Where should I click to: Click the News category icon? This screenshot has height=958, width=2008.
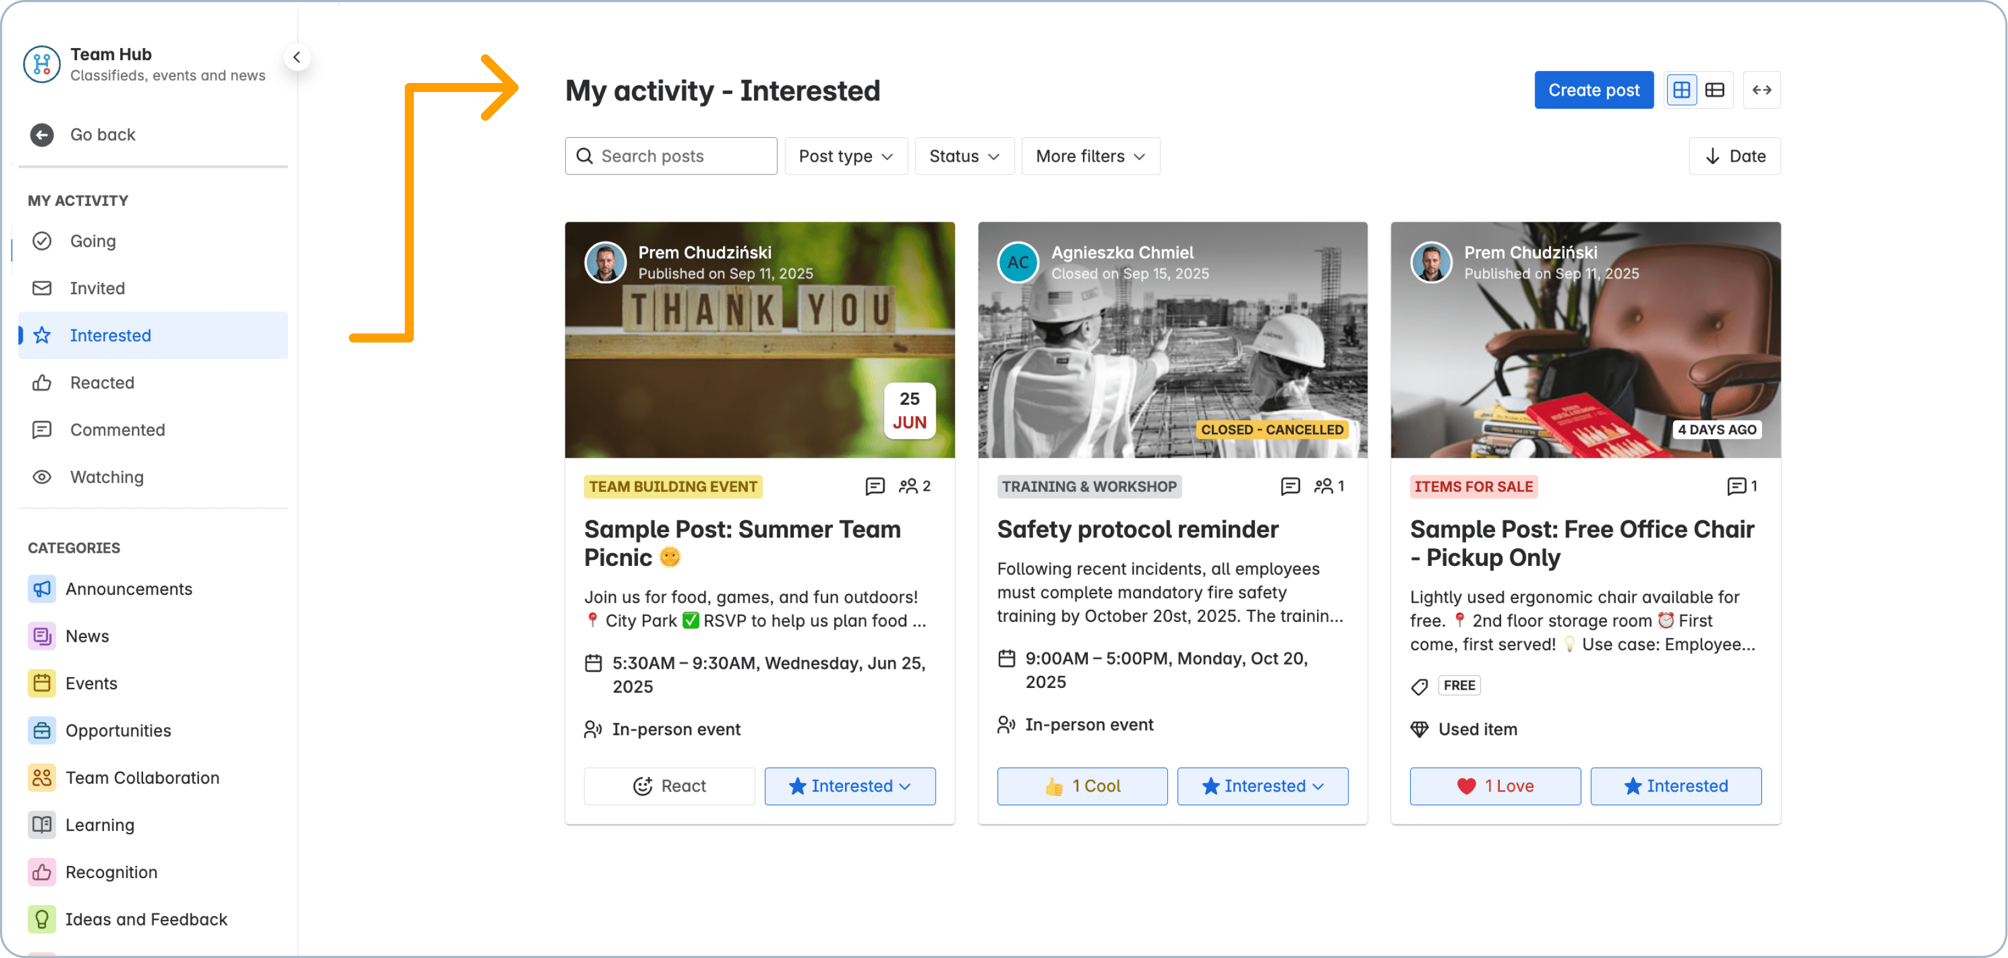coord(41,636)
